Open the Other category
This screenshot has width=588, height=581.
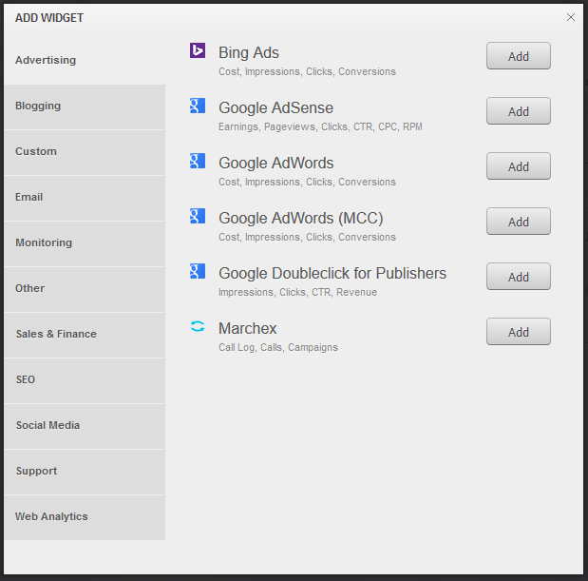(85, 290)
